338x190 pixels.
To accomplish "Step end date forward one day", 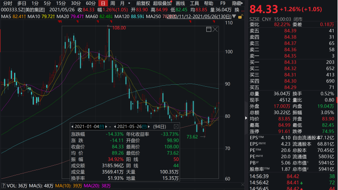I will click(x=149, y=127).
